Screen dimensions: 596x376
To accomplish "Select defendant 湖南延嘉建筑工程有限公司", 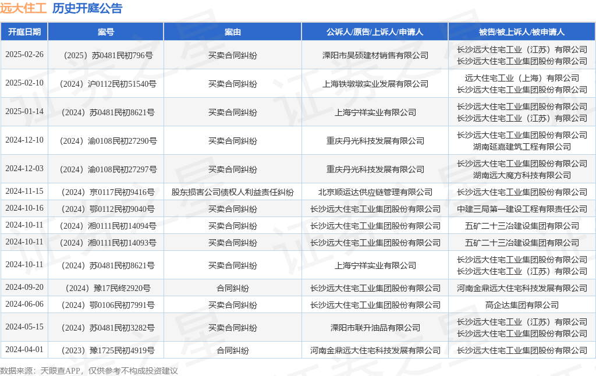I will click(x=522, y=147).
